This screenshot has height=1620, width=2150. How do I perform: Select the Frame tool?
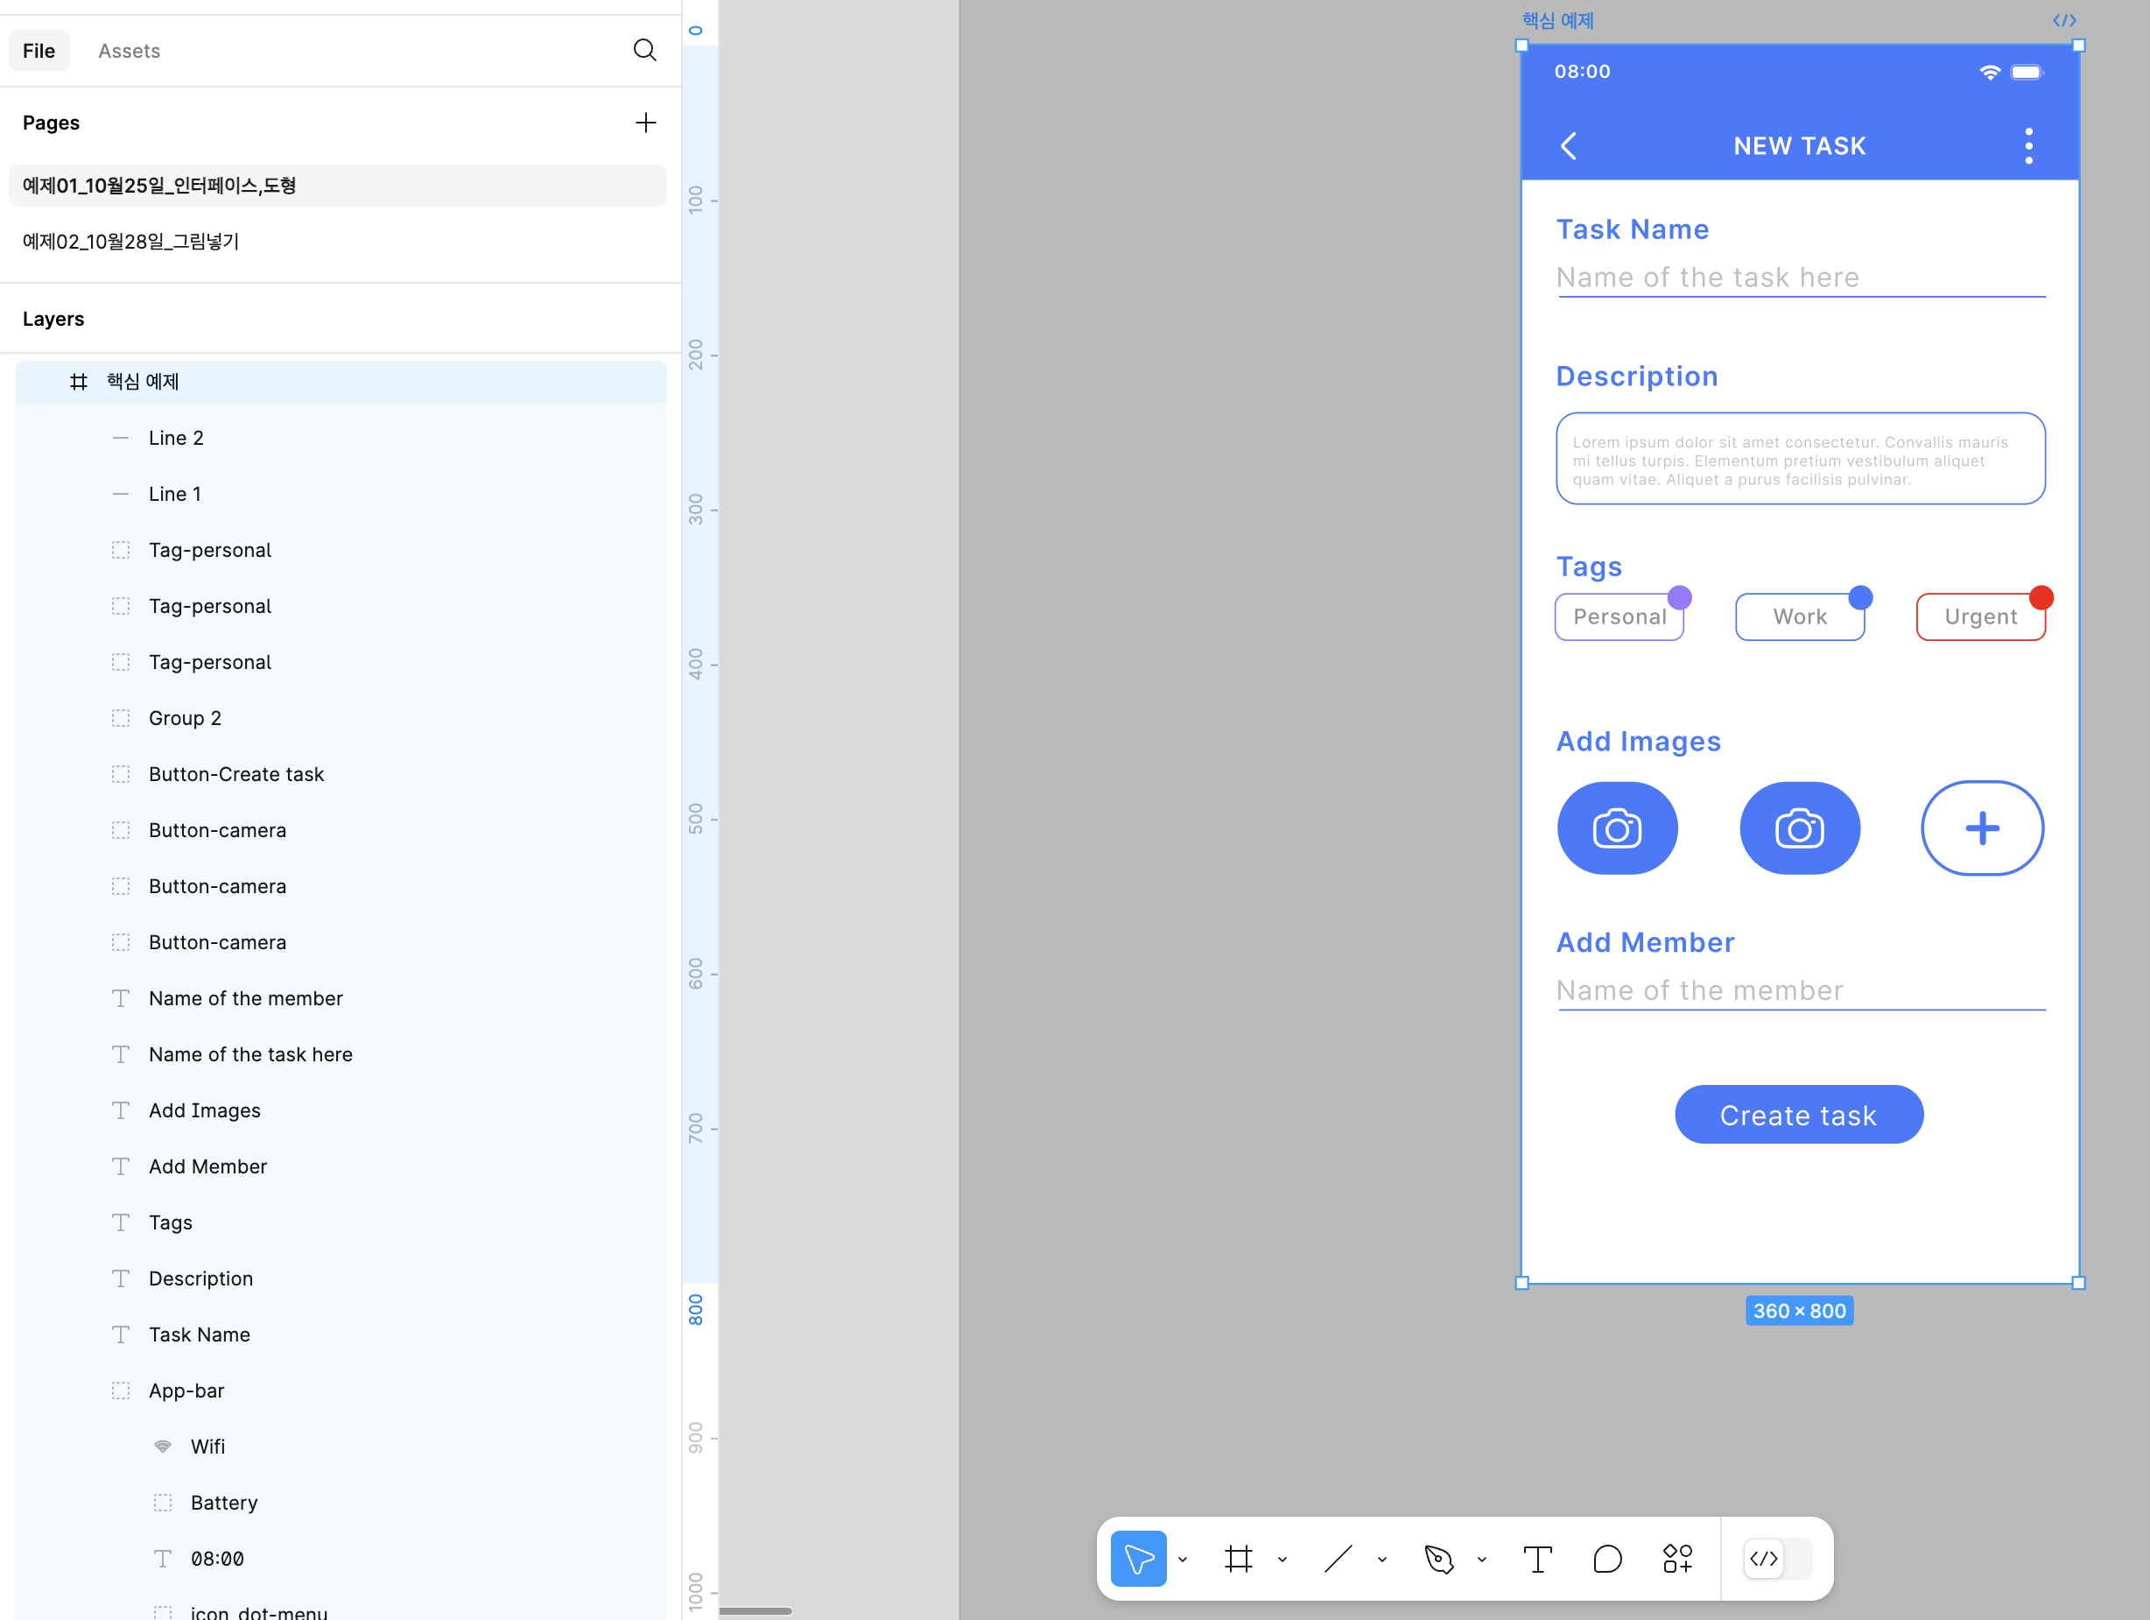[x=1237, y=1559]
